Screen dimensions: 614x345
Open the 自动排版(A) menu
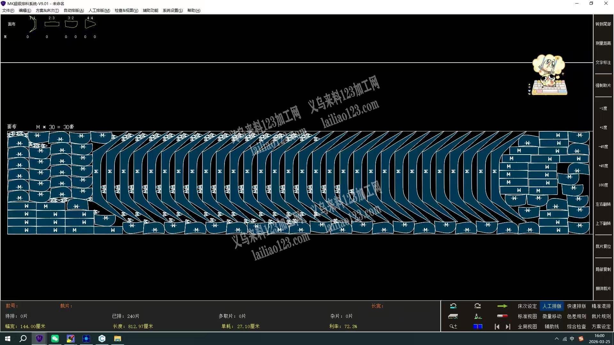pos(74,11)
